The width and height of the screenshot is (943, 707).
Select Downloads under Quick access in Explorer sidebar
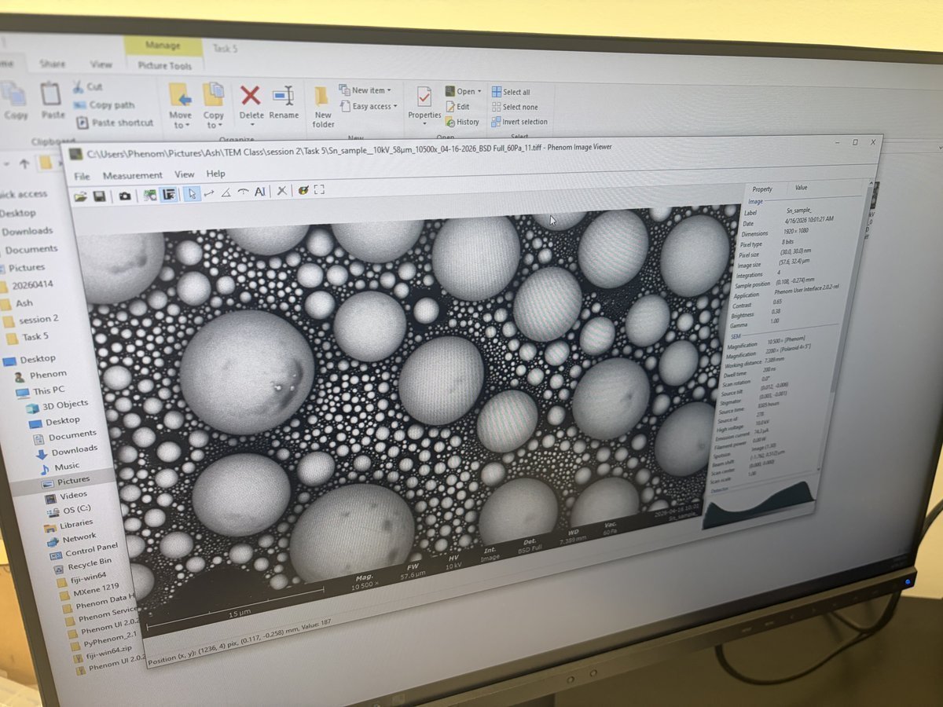point(29,231)
